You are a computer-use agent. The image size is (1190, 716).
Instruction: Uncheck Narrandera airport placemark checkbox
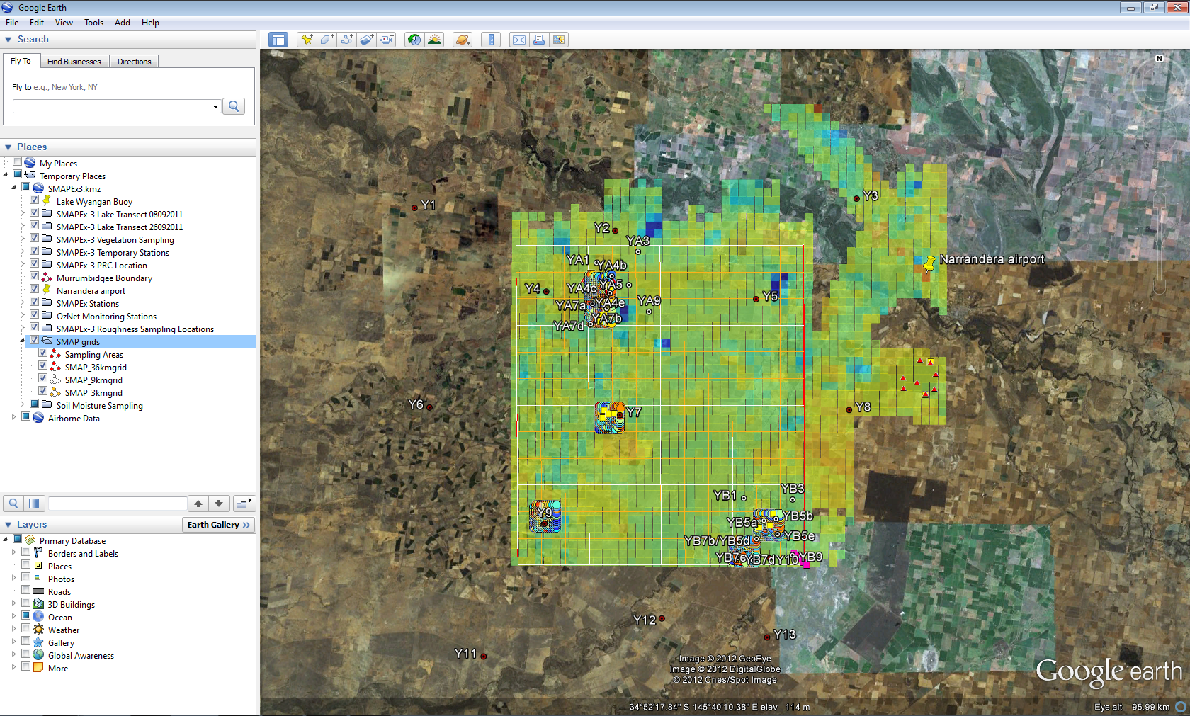[35, 290]
